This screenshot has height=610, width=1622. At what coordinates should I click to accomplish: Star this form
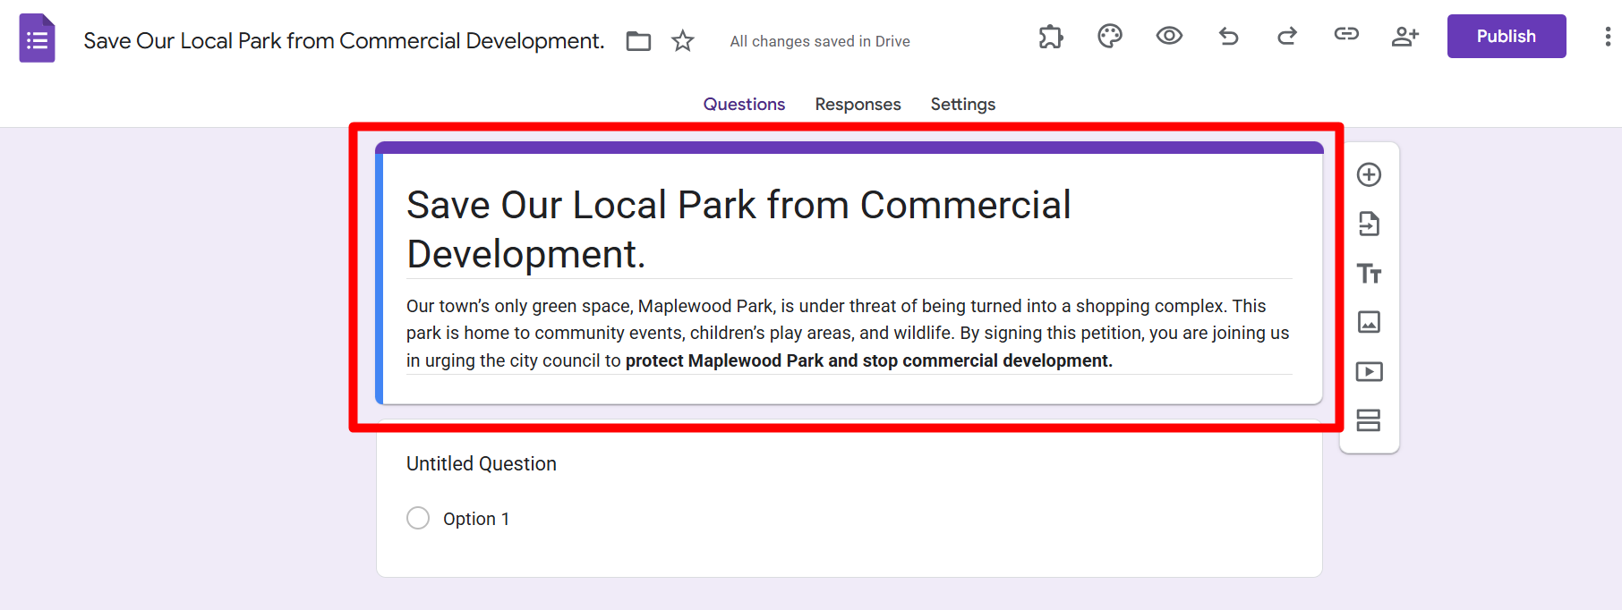[683, 41]
